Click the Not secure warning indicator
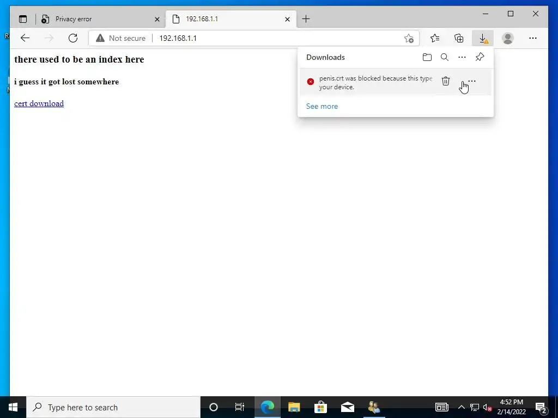This screenshot has width=558, height=418. coord(120,38)
